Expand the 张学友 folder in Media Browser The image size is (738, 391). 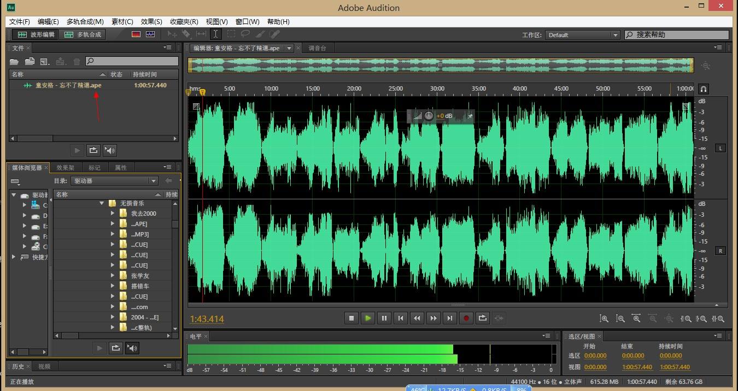pyautogui.click(x=114, y=275)
